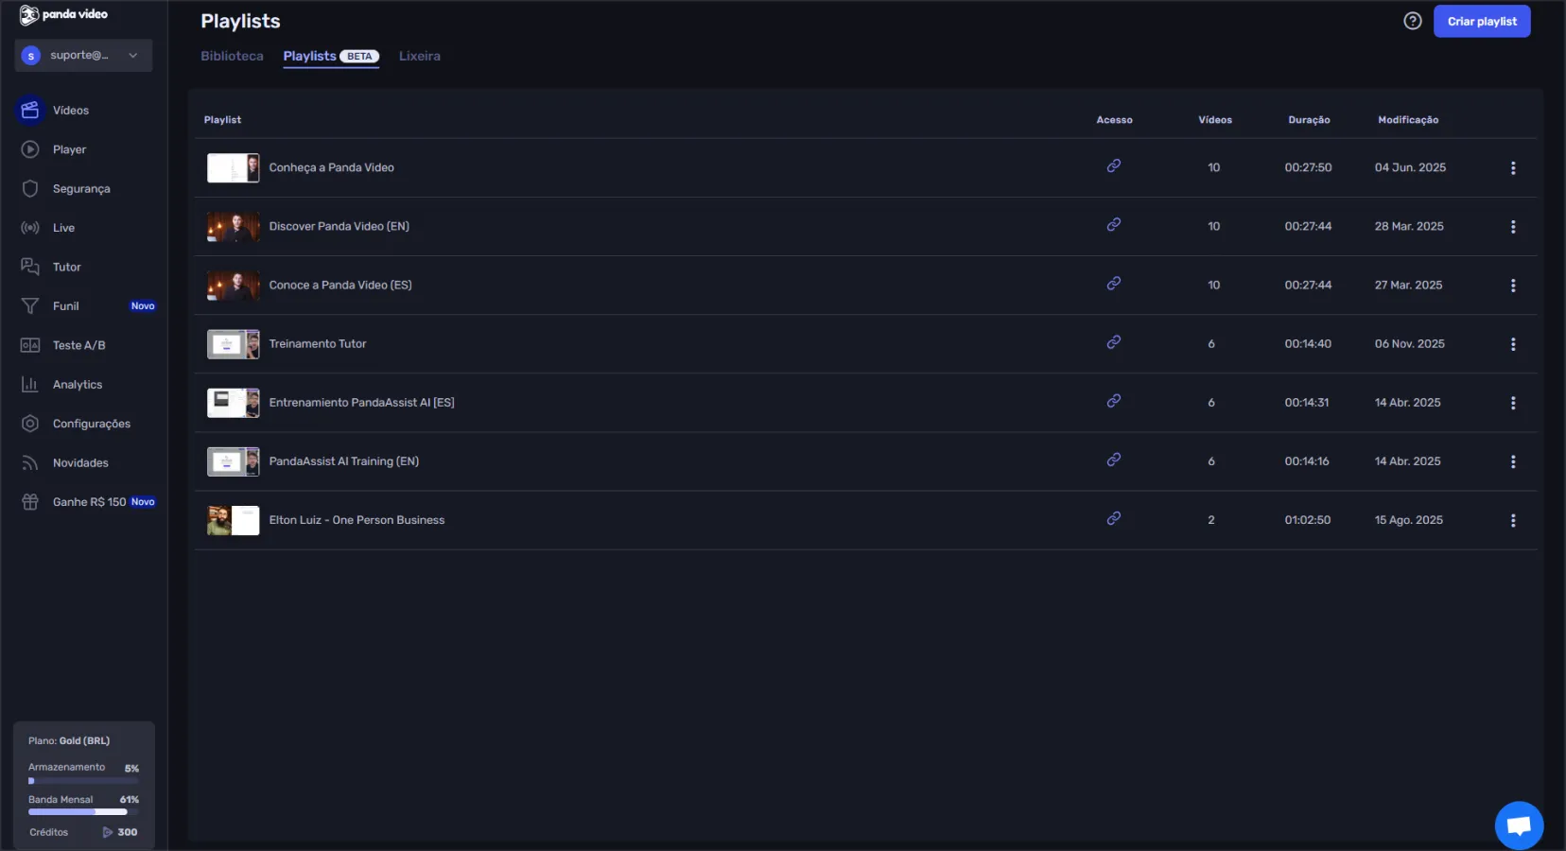Open more options for Discover Panda Video (EN)
Viewport: 1566px width, 851px height.
(x=1513, y=227)
